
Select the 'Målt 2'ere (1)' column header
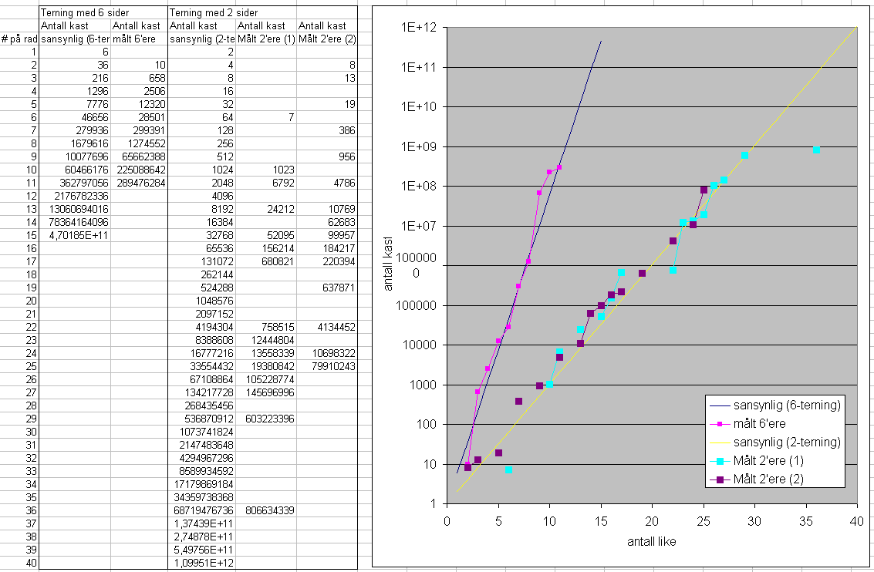click(x=266, y=39)
